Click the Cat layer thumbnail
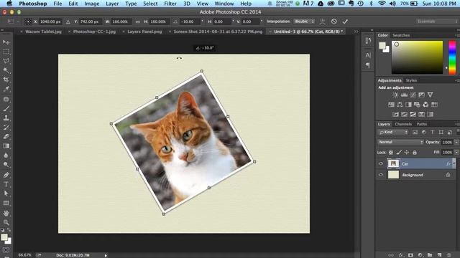The width and height of the screenshot is (460, 258). pos(393,163)
